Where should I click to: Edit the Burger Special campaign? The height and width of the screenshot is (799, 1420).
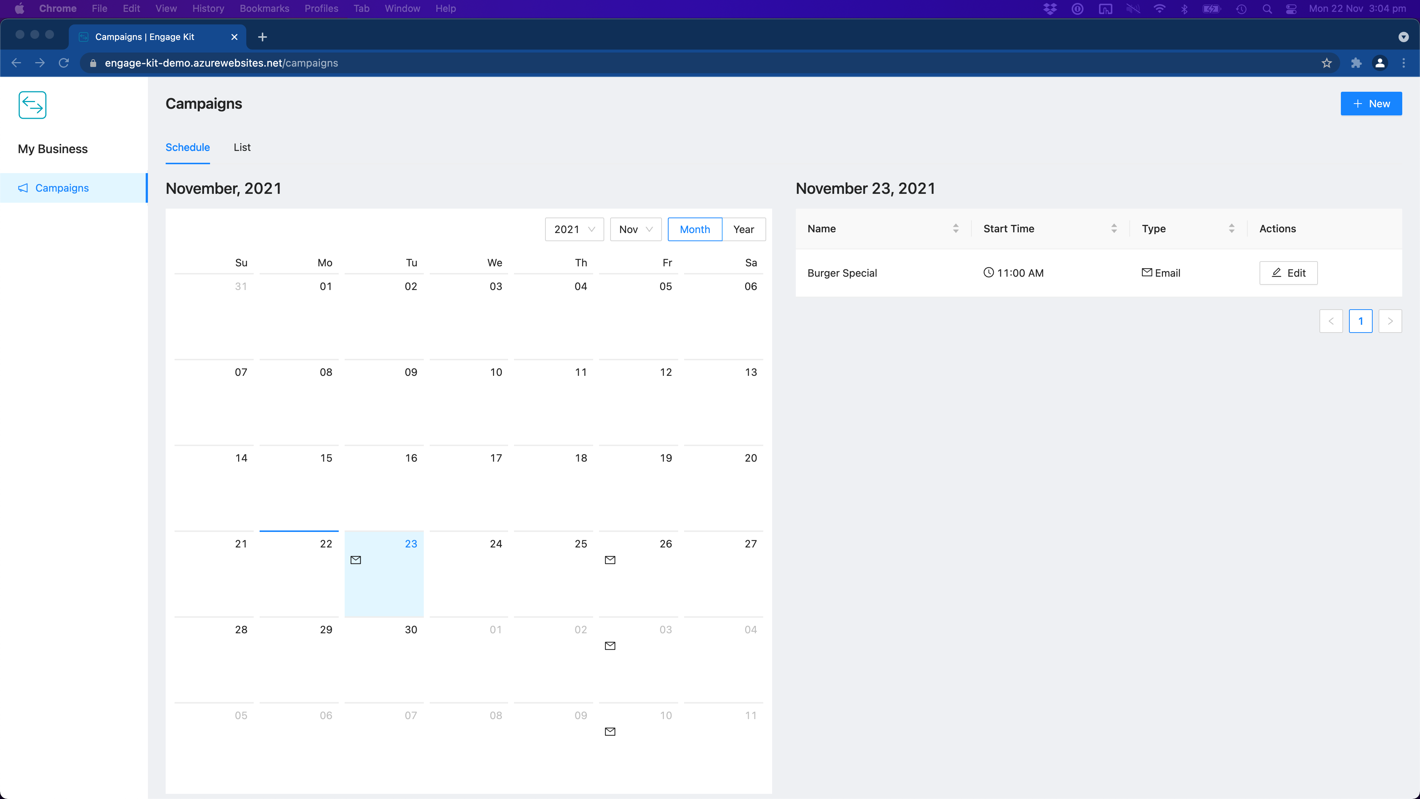click(x=1288, y=273)
